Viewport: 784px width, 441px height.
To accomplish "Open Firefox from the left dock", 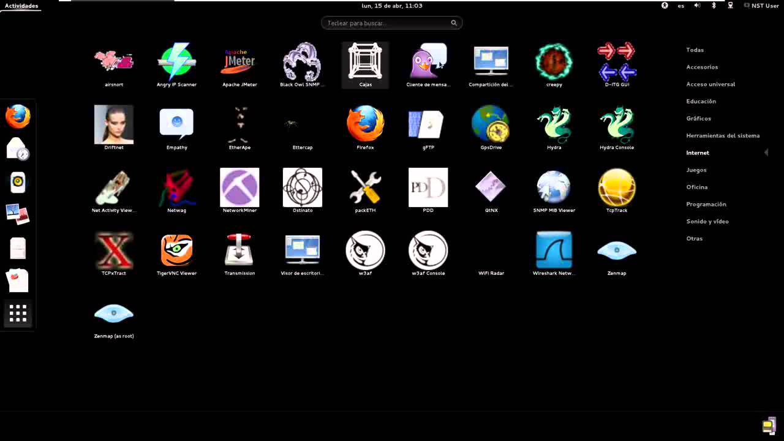I will [x=18, y=116].
